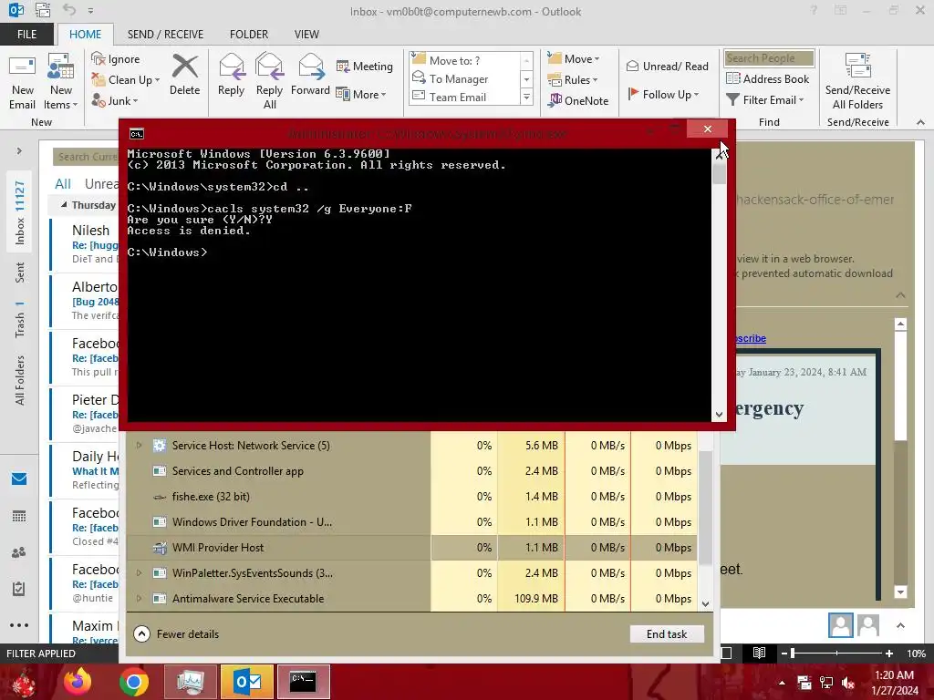Select the Move to: ? quick step
The height and width of the screenshot is (700, 934).
pos(466,60)
